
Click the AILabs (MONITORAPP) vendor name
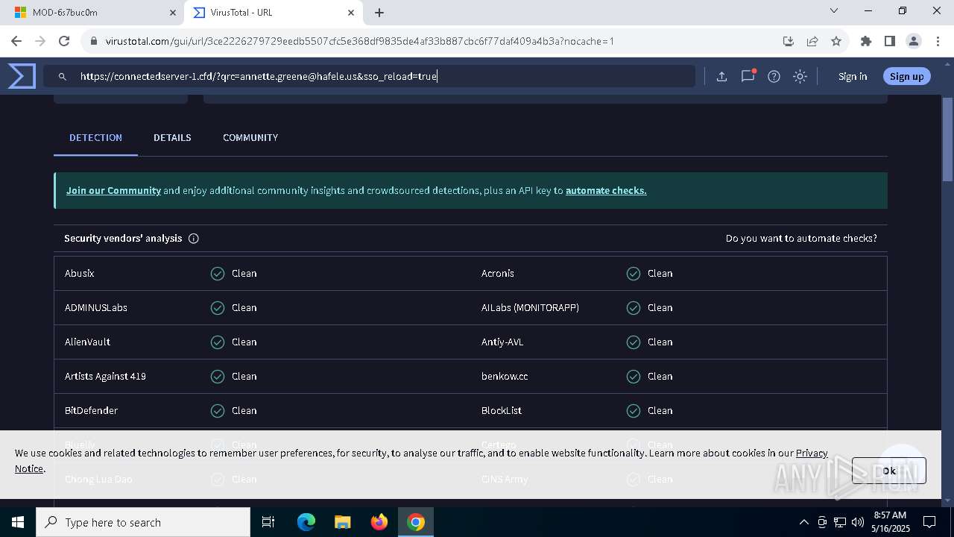pos(530,308)
